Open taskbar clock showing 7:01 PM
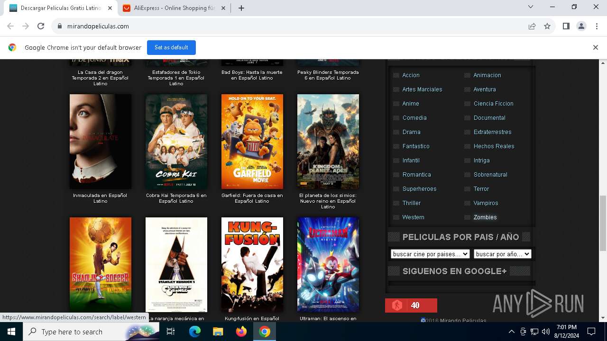 coord(566,332)
